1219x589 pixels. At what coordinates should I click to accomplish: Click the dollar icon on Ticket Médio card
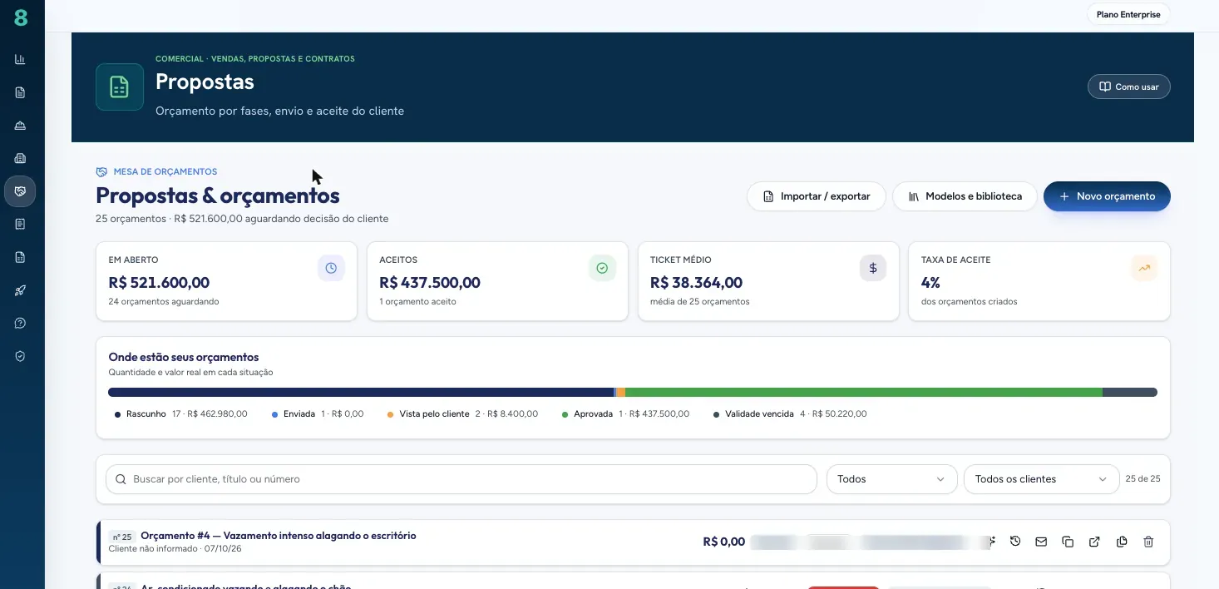click(x=873, y=268)
